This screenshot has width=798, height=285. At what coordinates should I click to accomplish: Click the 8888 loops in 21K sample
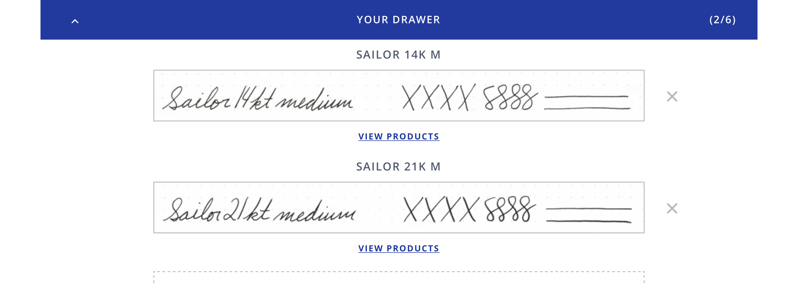point(510,209)
